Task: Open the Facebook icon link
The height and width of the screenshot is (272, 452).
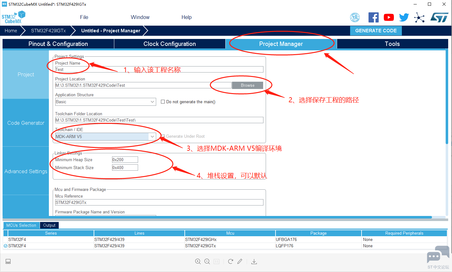Action: pyautogui.click(x=374, y=17)
